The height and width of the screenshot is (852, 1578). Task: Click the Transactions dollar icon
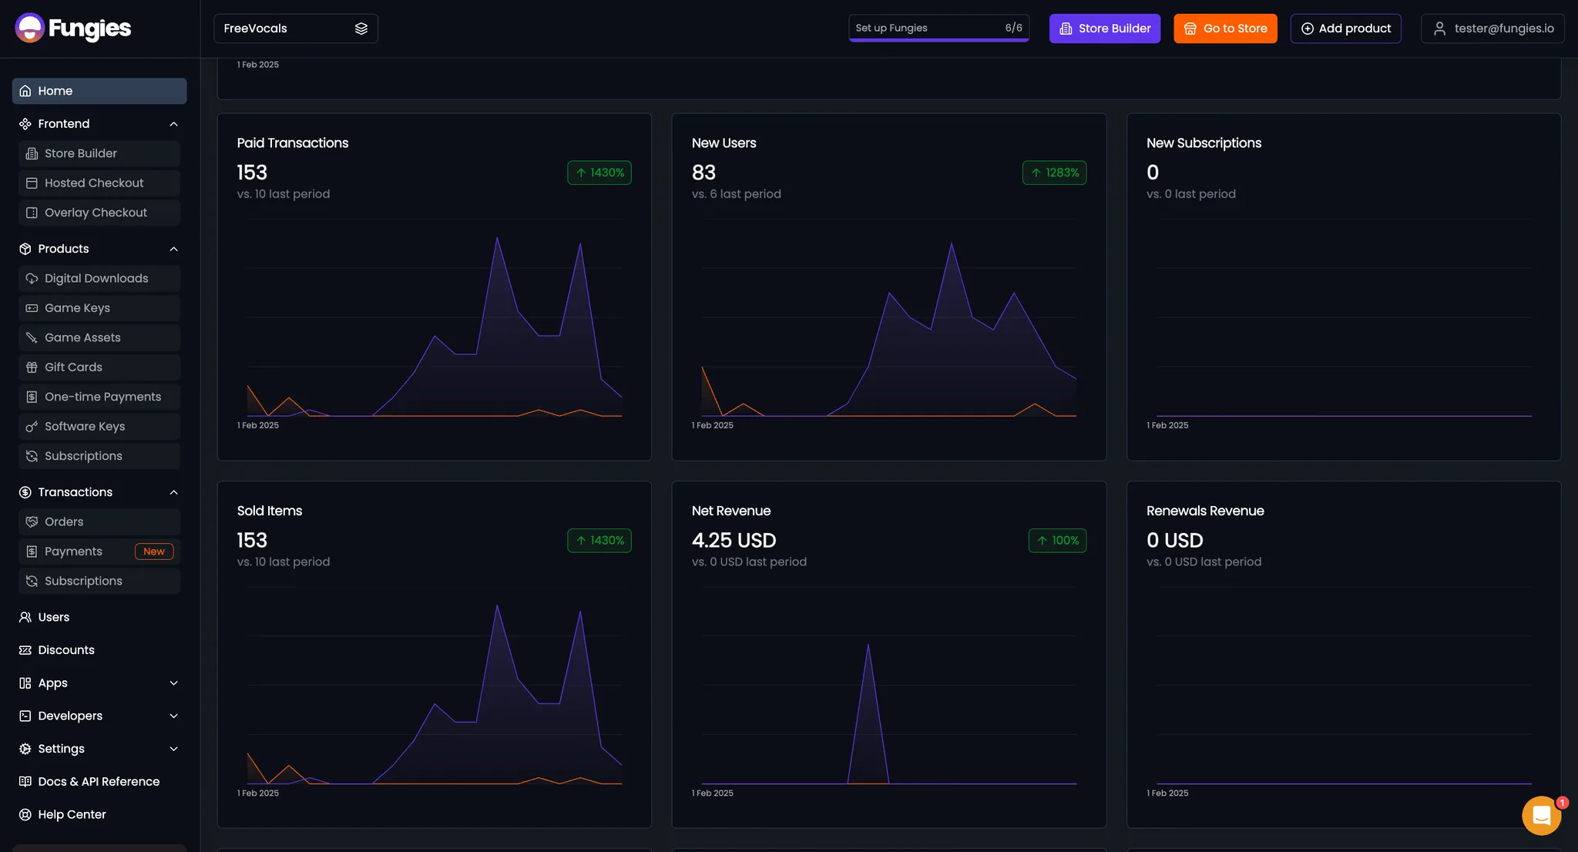click(x=25, y=492)
